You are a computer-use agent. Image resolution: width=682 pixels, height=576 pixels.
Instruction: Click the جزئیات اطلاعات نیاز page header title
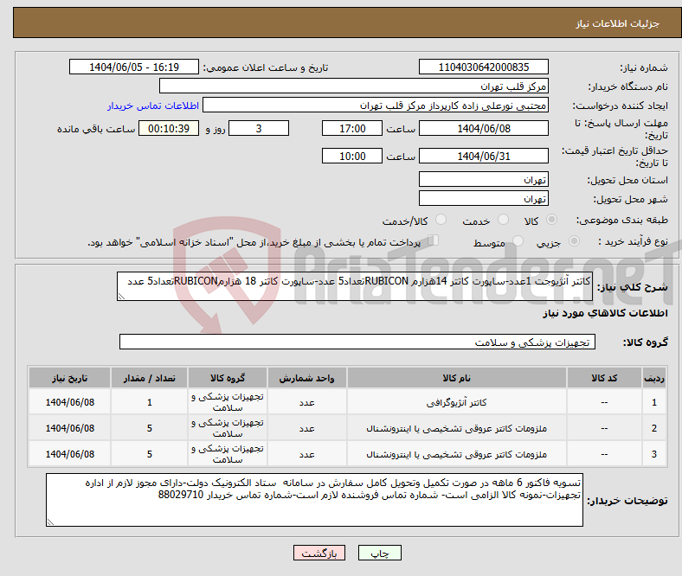pyautogui.click(x=618, y=23)
